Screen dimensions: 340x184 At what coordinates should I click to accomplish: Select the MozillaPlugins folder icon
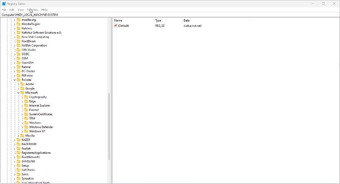[19, 24]
